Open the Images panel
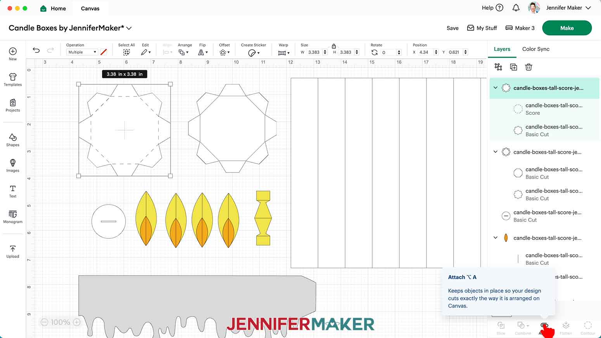This screenshot has height=338, width=601. tap(13, 165)
